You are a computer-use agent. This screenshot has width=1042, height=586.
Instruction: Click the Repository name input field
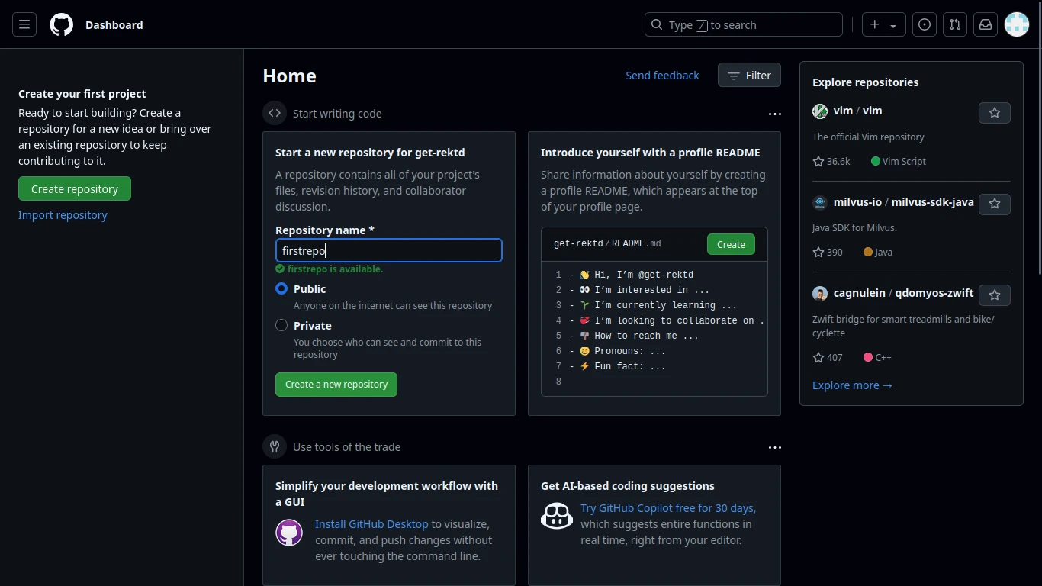coord(389,250)
